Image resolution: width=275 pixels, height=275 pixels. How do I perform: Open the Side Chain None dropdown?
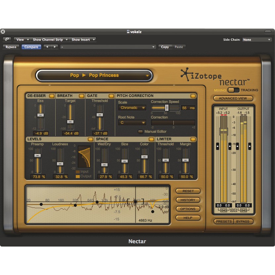[x=257, y=40]
